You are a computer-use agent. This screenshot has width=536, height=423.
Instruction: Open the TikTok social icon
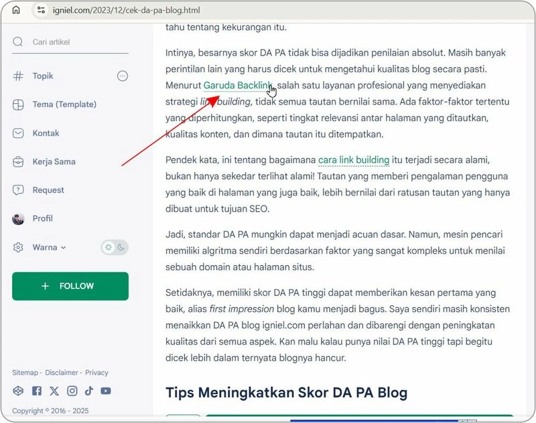click(x=89, y=391)
